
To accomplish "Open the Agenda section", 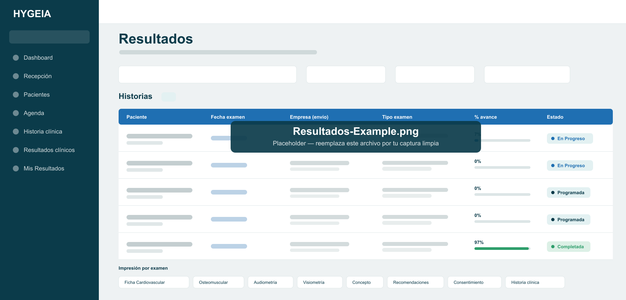I will click(34, 113).
